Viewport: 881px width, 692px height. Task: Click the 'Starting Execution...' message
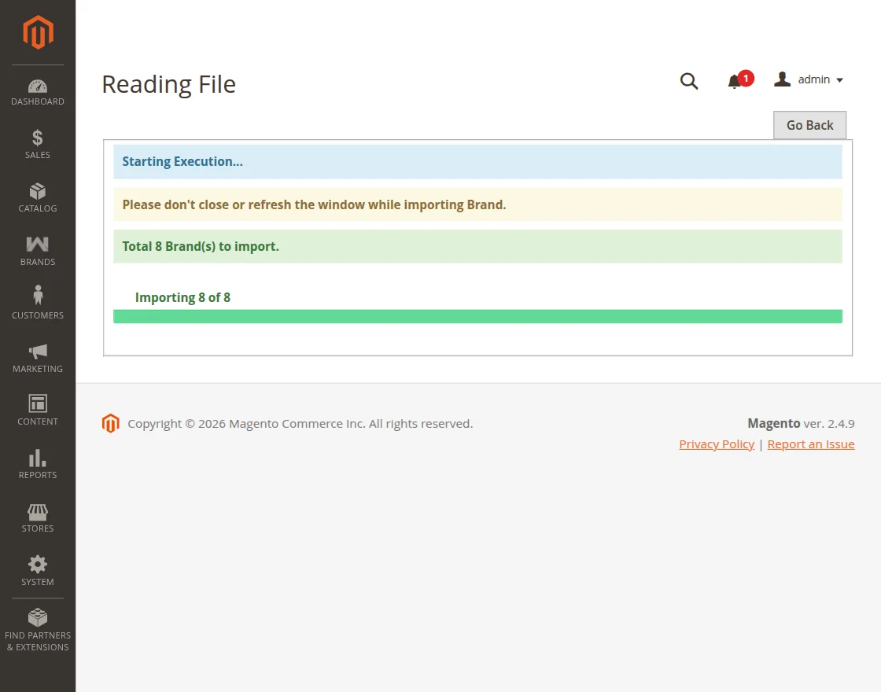coord(477,162)
